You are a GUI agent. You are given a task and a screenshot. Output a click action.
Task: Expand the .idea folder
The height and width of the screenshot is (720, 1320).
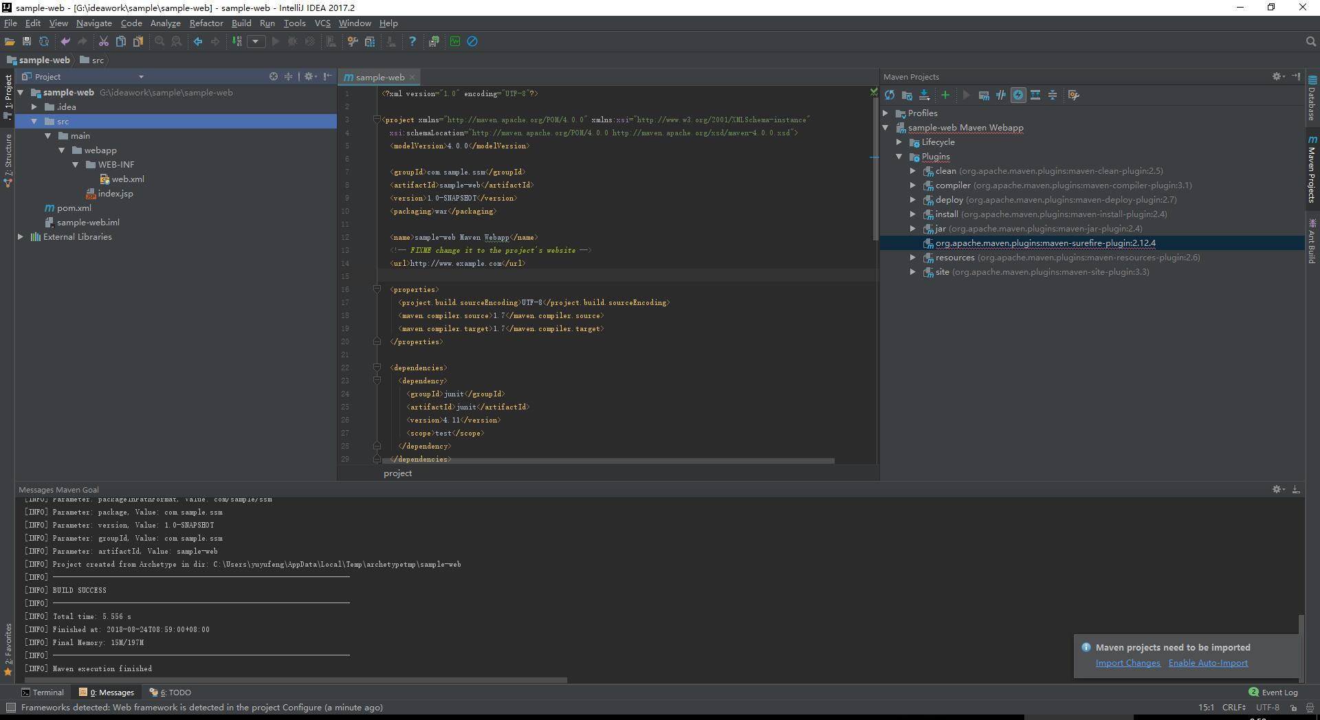point(34,107)
